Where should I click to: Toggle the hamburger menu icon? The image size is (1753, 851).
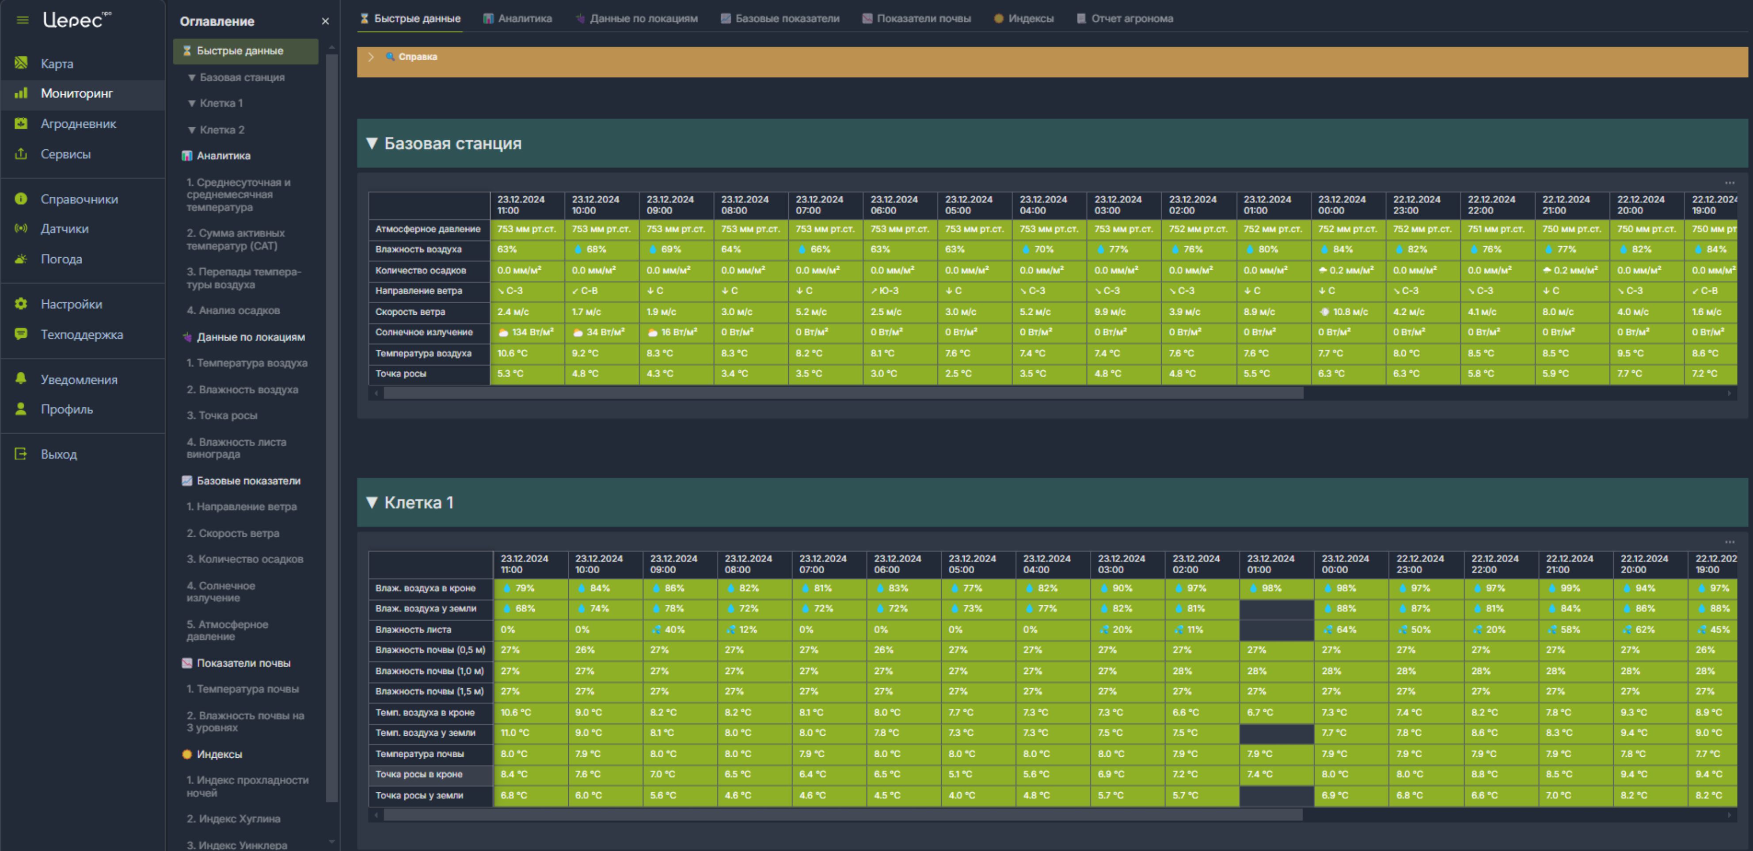pyautogui.click(x=23, y=20)
